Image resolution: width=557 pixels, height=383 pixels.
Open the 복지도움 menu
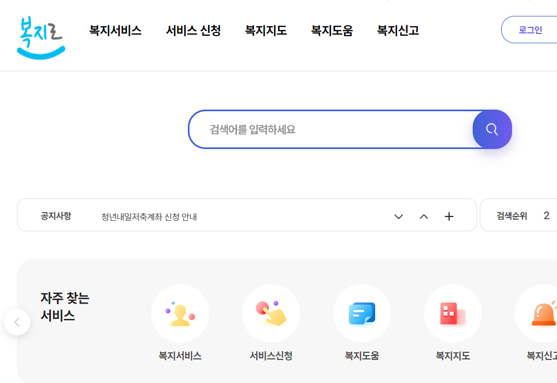coord(332,31)
